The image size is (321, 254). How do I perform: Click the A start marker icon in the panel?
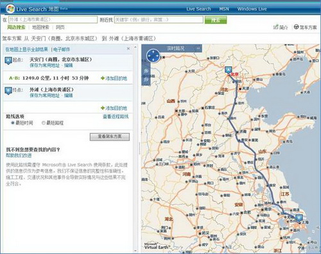point(8,60)
